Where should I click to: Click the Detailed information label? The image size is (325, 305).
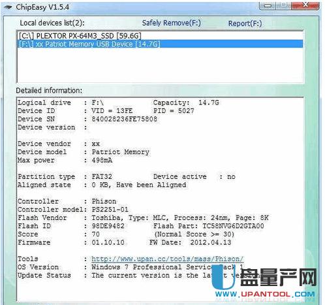(49, 90)
